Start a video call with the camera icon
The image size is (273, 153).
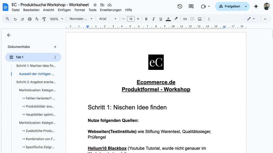(x=203, y=6)
